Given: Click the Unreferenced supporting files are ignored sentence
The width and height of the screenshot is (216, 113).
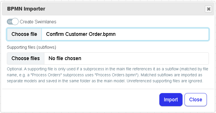Looking at the screenshot, I should [x=165, y=81].
